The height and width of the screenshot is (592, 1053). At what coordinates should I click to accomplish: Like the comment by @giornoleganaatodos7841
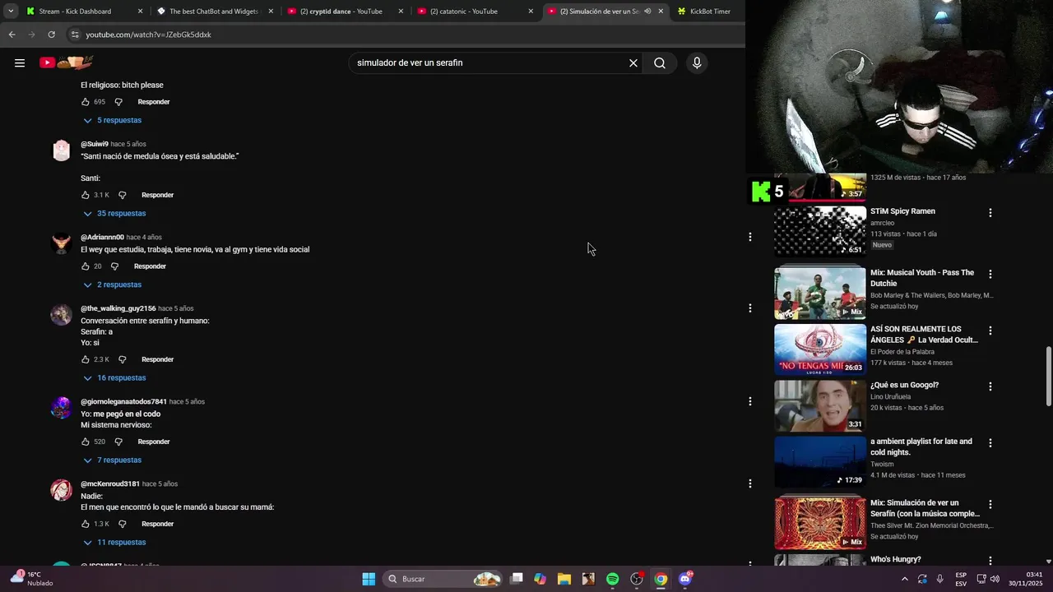click(x=86, y=442)
